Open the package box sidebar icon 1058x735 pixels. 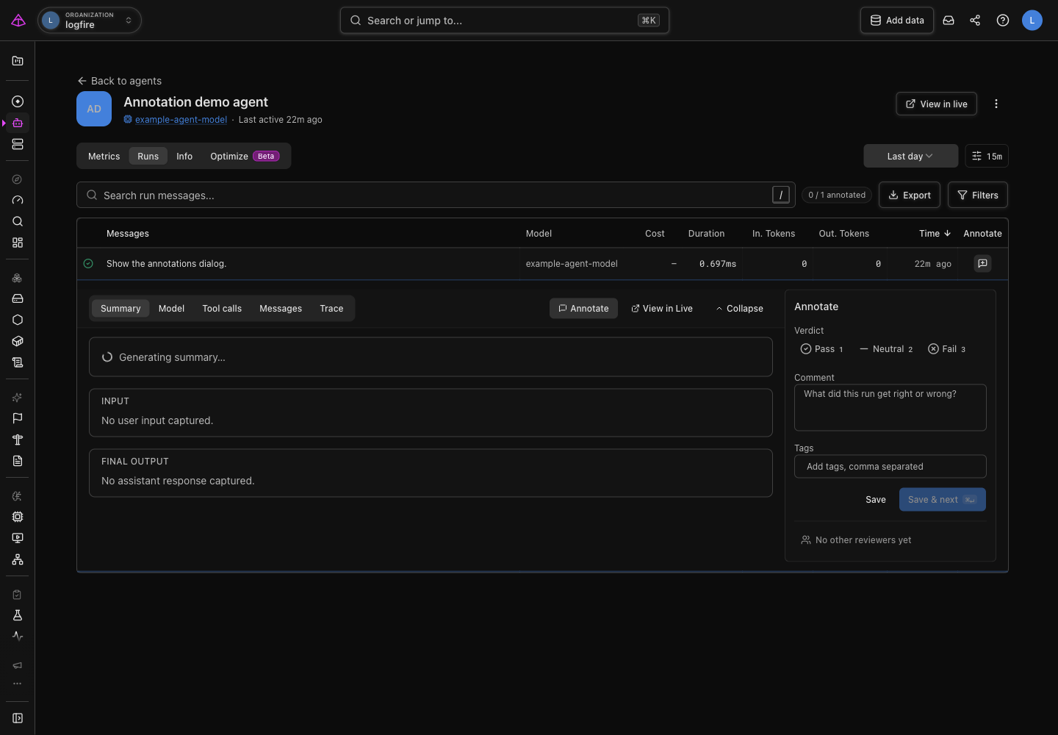coord(18,341)
